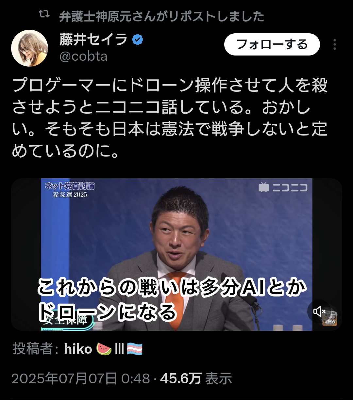Unmute the video with the speaker icon

pos(319,312)
